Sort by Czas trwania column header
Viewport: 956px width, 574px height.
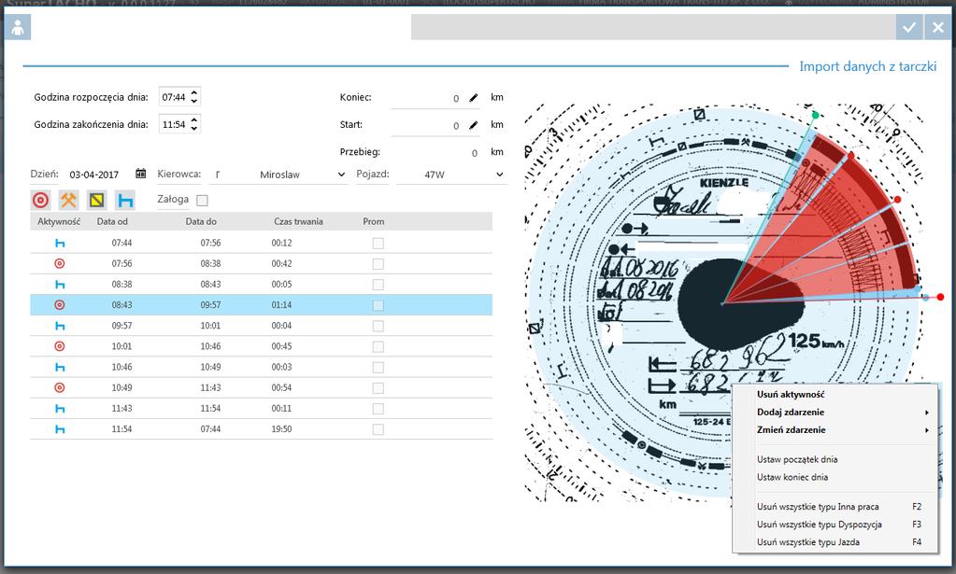298,221
